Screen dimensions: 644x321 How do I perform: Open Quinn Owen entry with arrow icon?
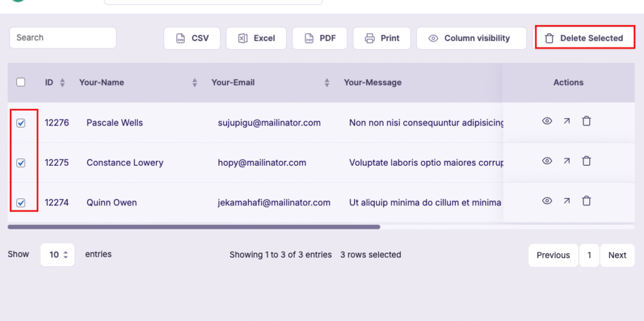coord(567,201)
